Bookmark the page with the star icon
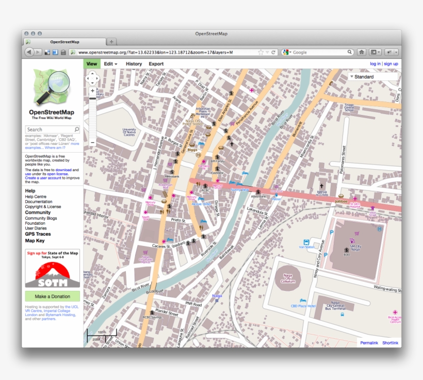 (x=261, y=52)
